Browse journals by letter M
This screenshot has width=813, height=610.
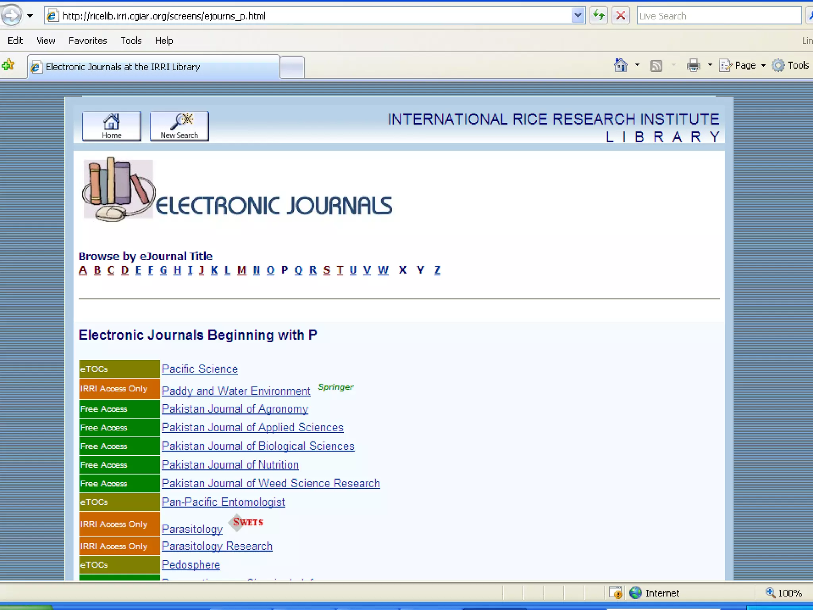(x=241, y=270)
